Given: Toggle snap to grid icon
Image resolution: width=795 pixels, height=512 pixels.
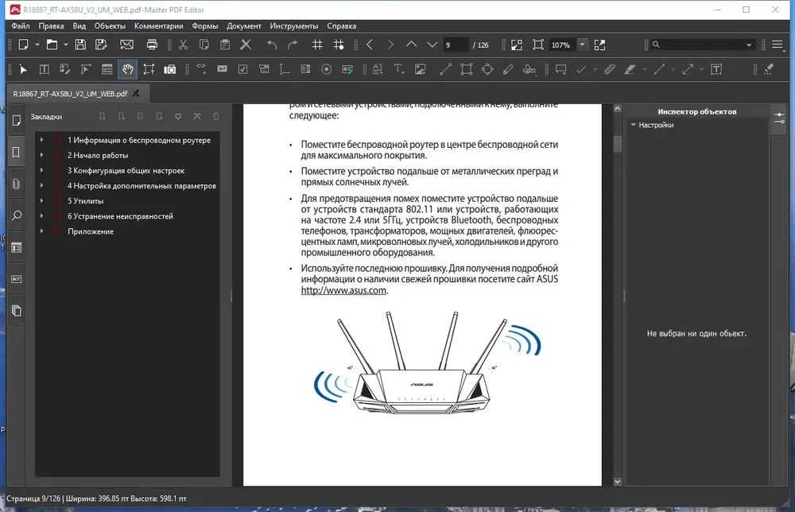Looking at the screenshot, I should pos(339,45).
